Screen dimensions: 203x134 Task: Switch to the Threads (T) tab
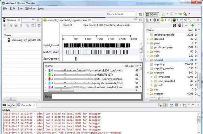[x=148, y=20]
